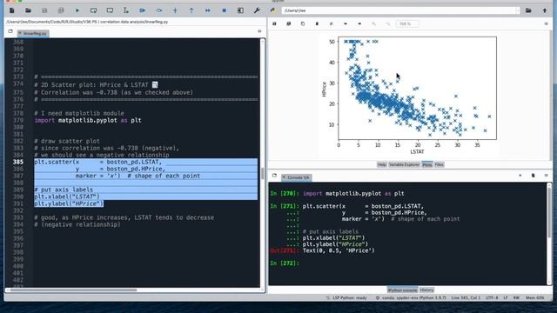Zoom in on the plot

tap(388, 23)
